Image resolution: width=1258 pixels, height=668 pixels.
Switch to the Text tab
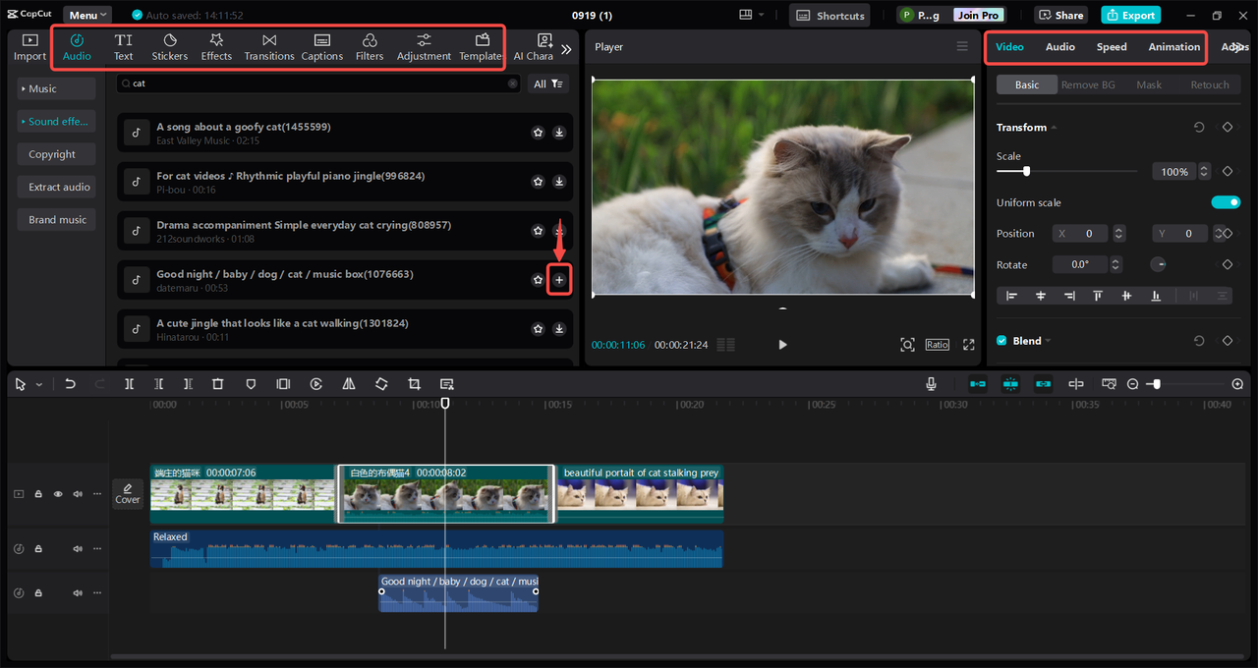coord(123,47)
